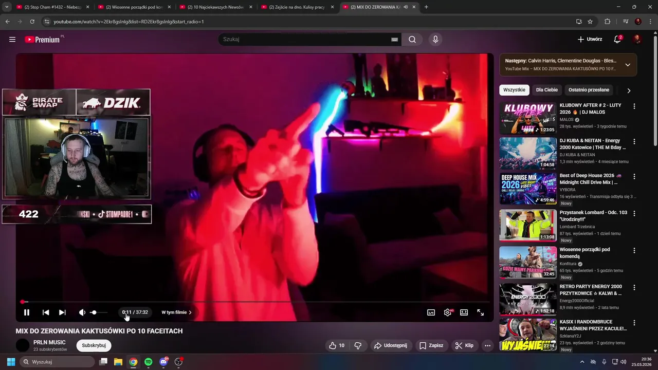Show more filter chips with the arrow
The width and height of the screenshot is (658, 370).
click(x=628, y=90)
